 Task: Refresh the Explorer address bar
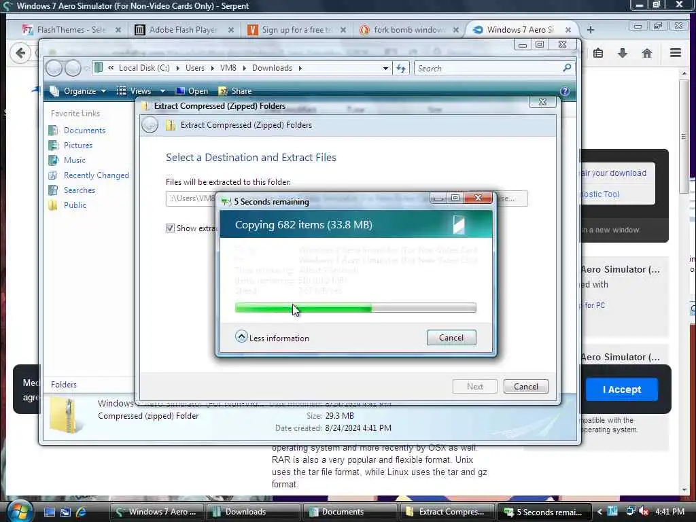pos(401,69)
